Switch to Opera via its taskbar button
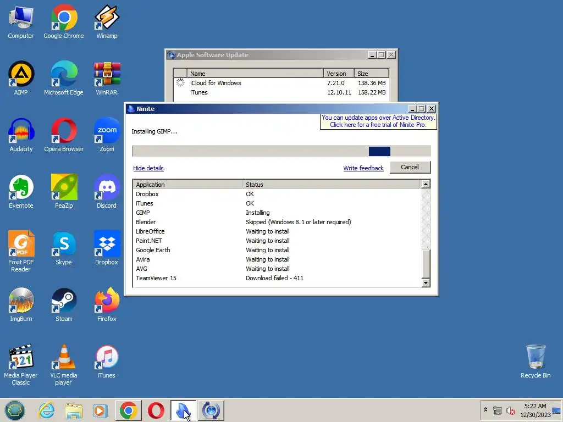Screen dimensions: 563x422 [x=156, y=410]
